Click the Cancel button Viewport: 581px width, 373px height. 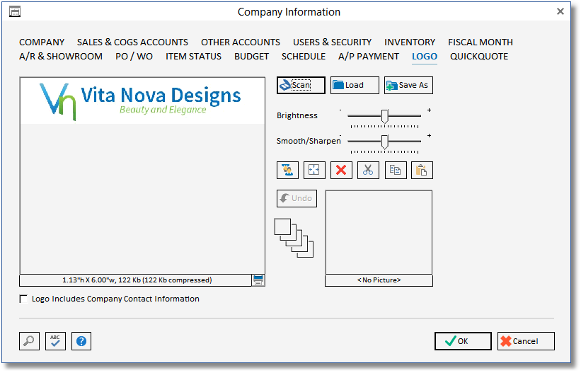coord(526,341)
